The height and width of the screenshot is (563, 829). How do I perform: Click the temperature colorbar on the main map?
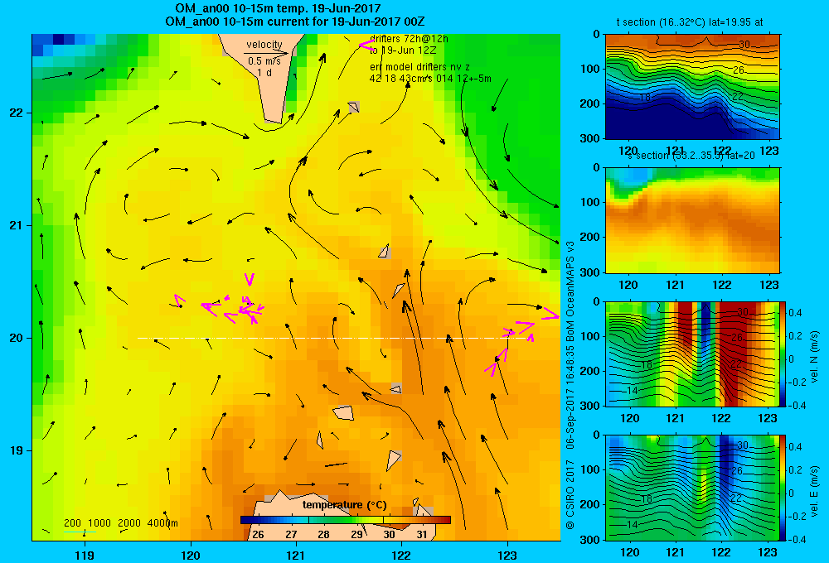point(345,520)
